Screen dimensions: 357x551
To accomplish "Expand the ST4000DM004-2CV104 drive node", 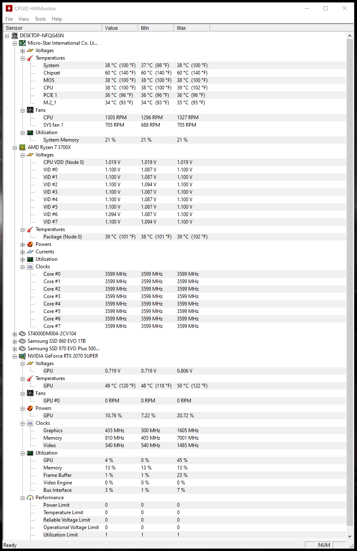I will click(15, 334).
